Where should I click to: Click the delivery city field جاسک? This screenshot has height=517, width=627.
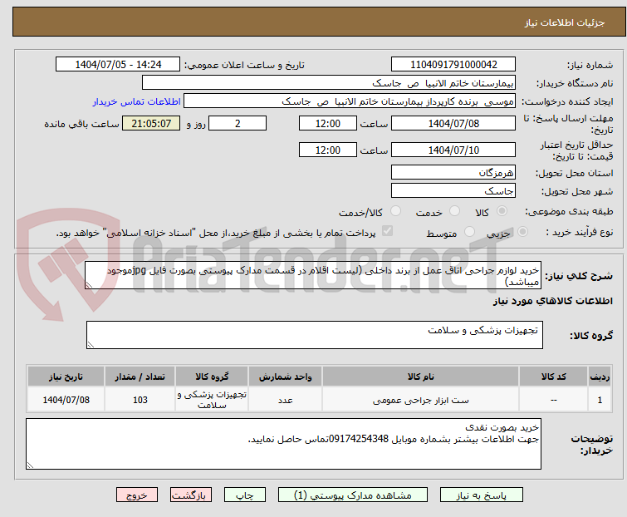453,191
